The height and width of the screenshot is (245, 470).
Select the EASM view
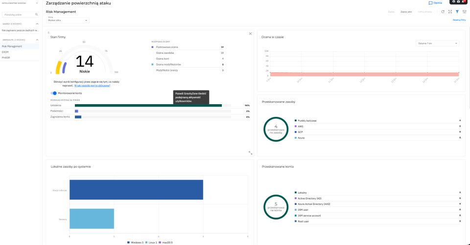(5, 52)
